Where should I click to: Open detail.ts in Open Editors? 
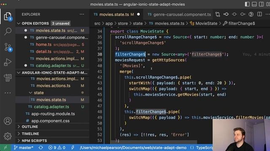pyautogui.click(x=52, y=52)
